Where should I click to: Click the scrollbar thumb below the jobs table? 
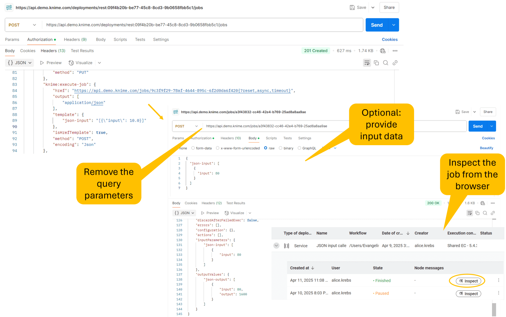[x=494, y=310]
